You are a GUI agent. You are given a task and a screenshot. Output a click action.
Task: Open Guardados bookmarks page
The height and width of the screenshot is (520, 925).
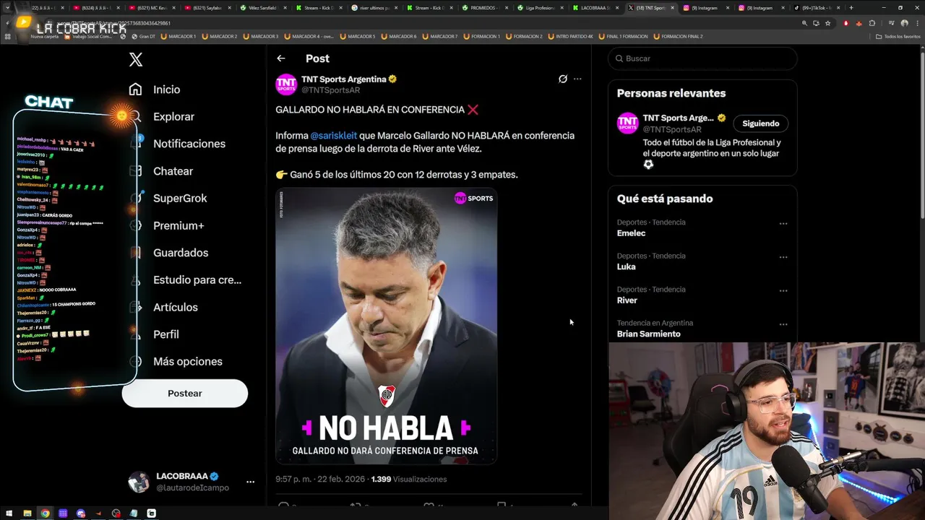[181, 253]
